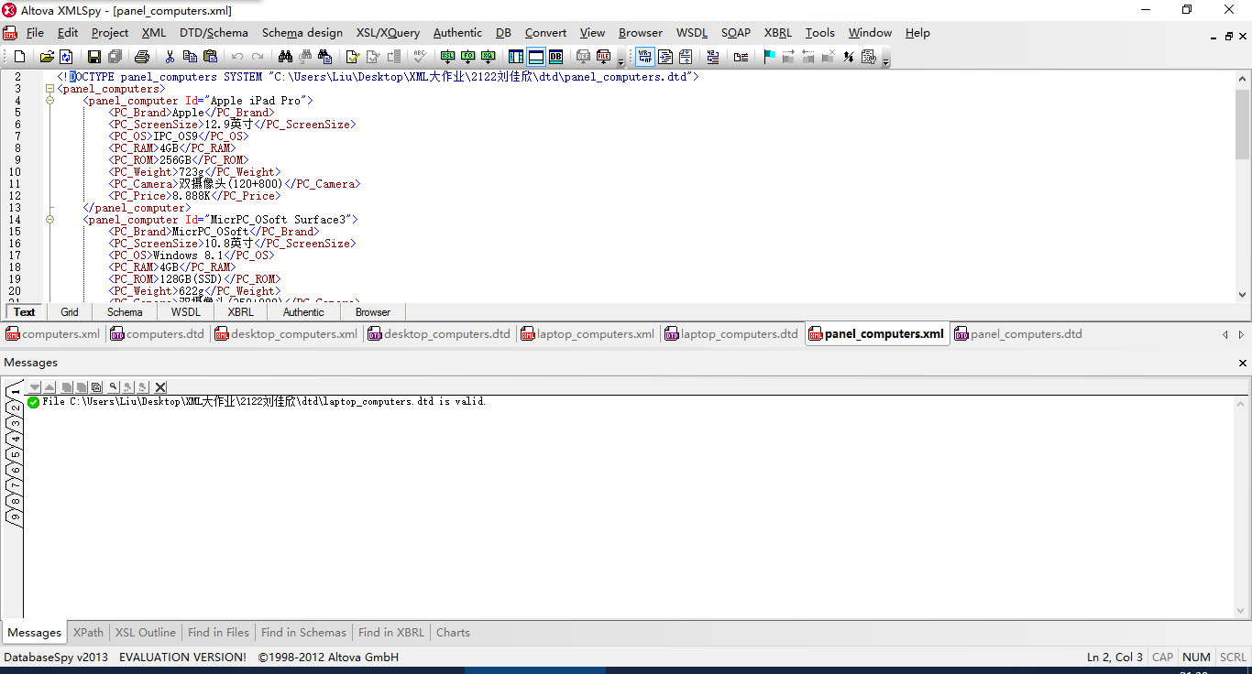Open the desktop_computers.xml file tab
Screen dimensions: 1252x674
286,334
